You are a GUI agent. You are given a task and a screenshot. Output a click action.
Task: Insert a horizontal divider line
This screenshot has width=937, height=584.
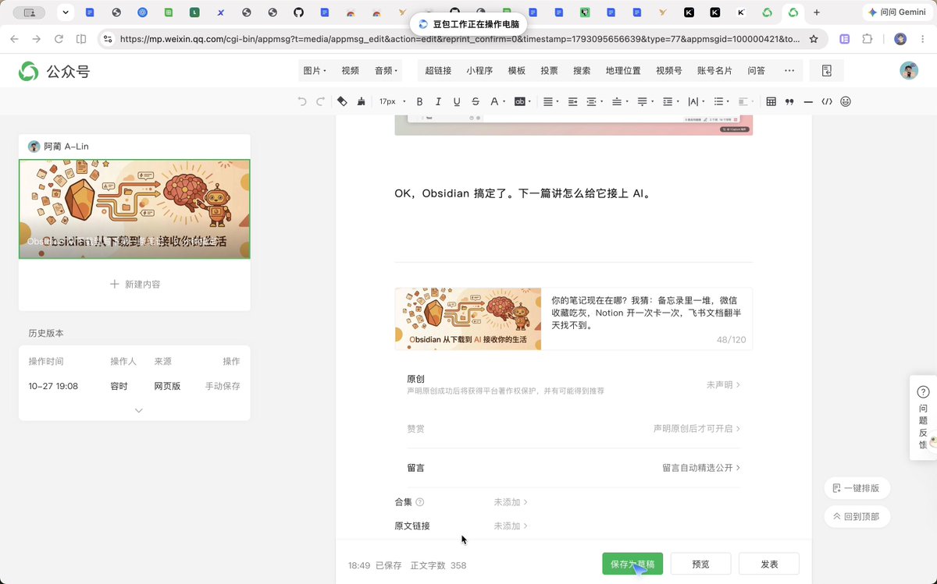tap(808, 101)
